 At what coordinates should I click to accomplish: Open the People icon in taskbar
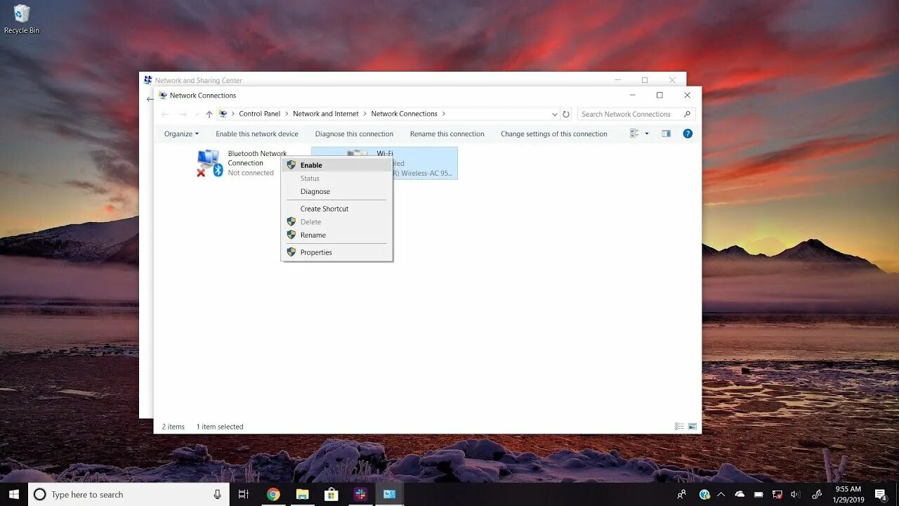click(682, 494)
